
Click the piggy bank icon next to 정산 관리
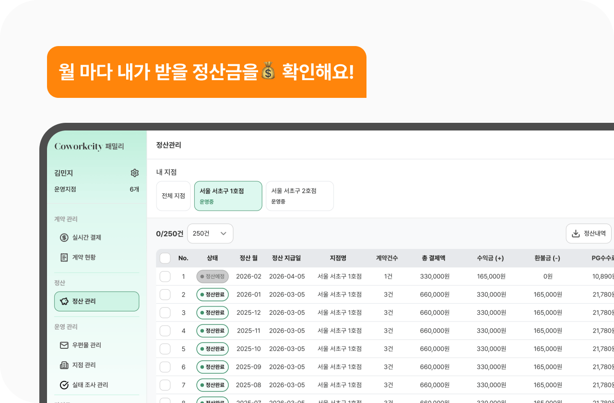pos(64,301)
